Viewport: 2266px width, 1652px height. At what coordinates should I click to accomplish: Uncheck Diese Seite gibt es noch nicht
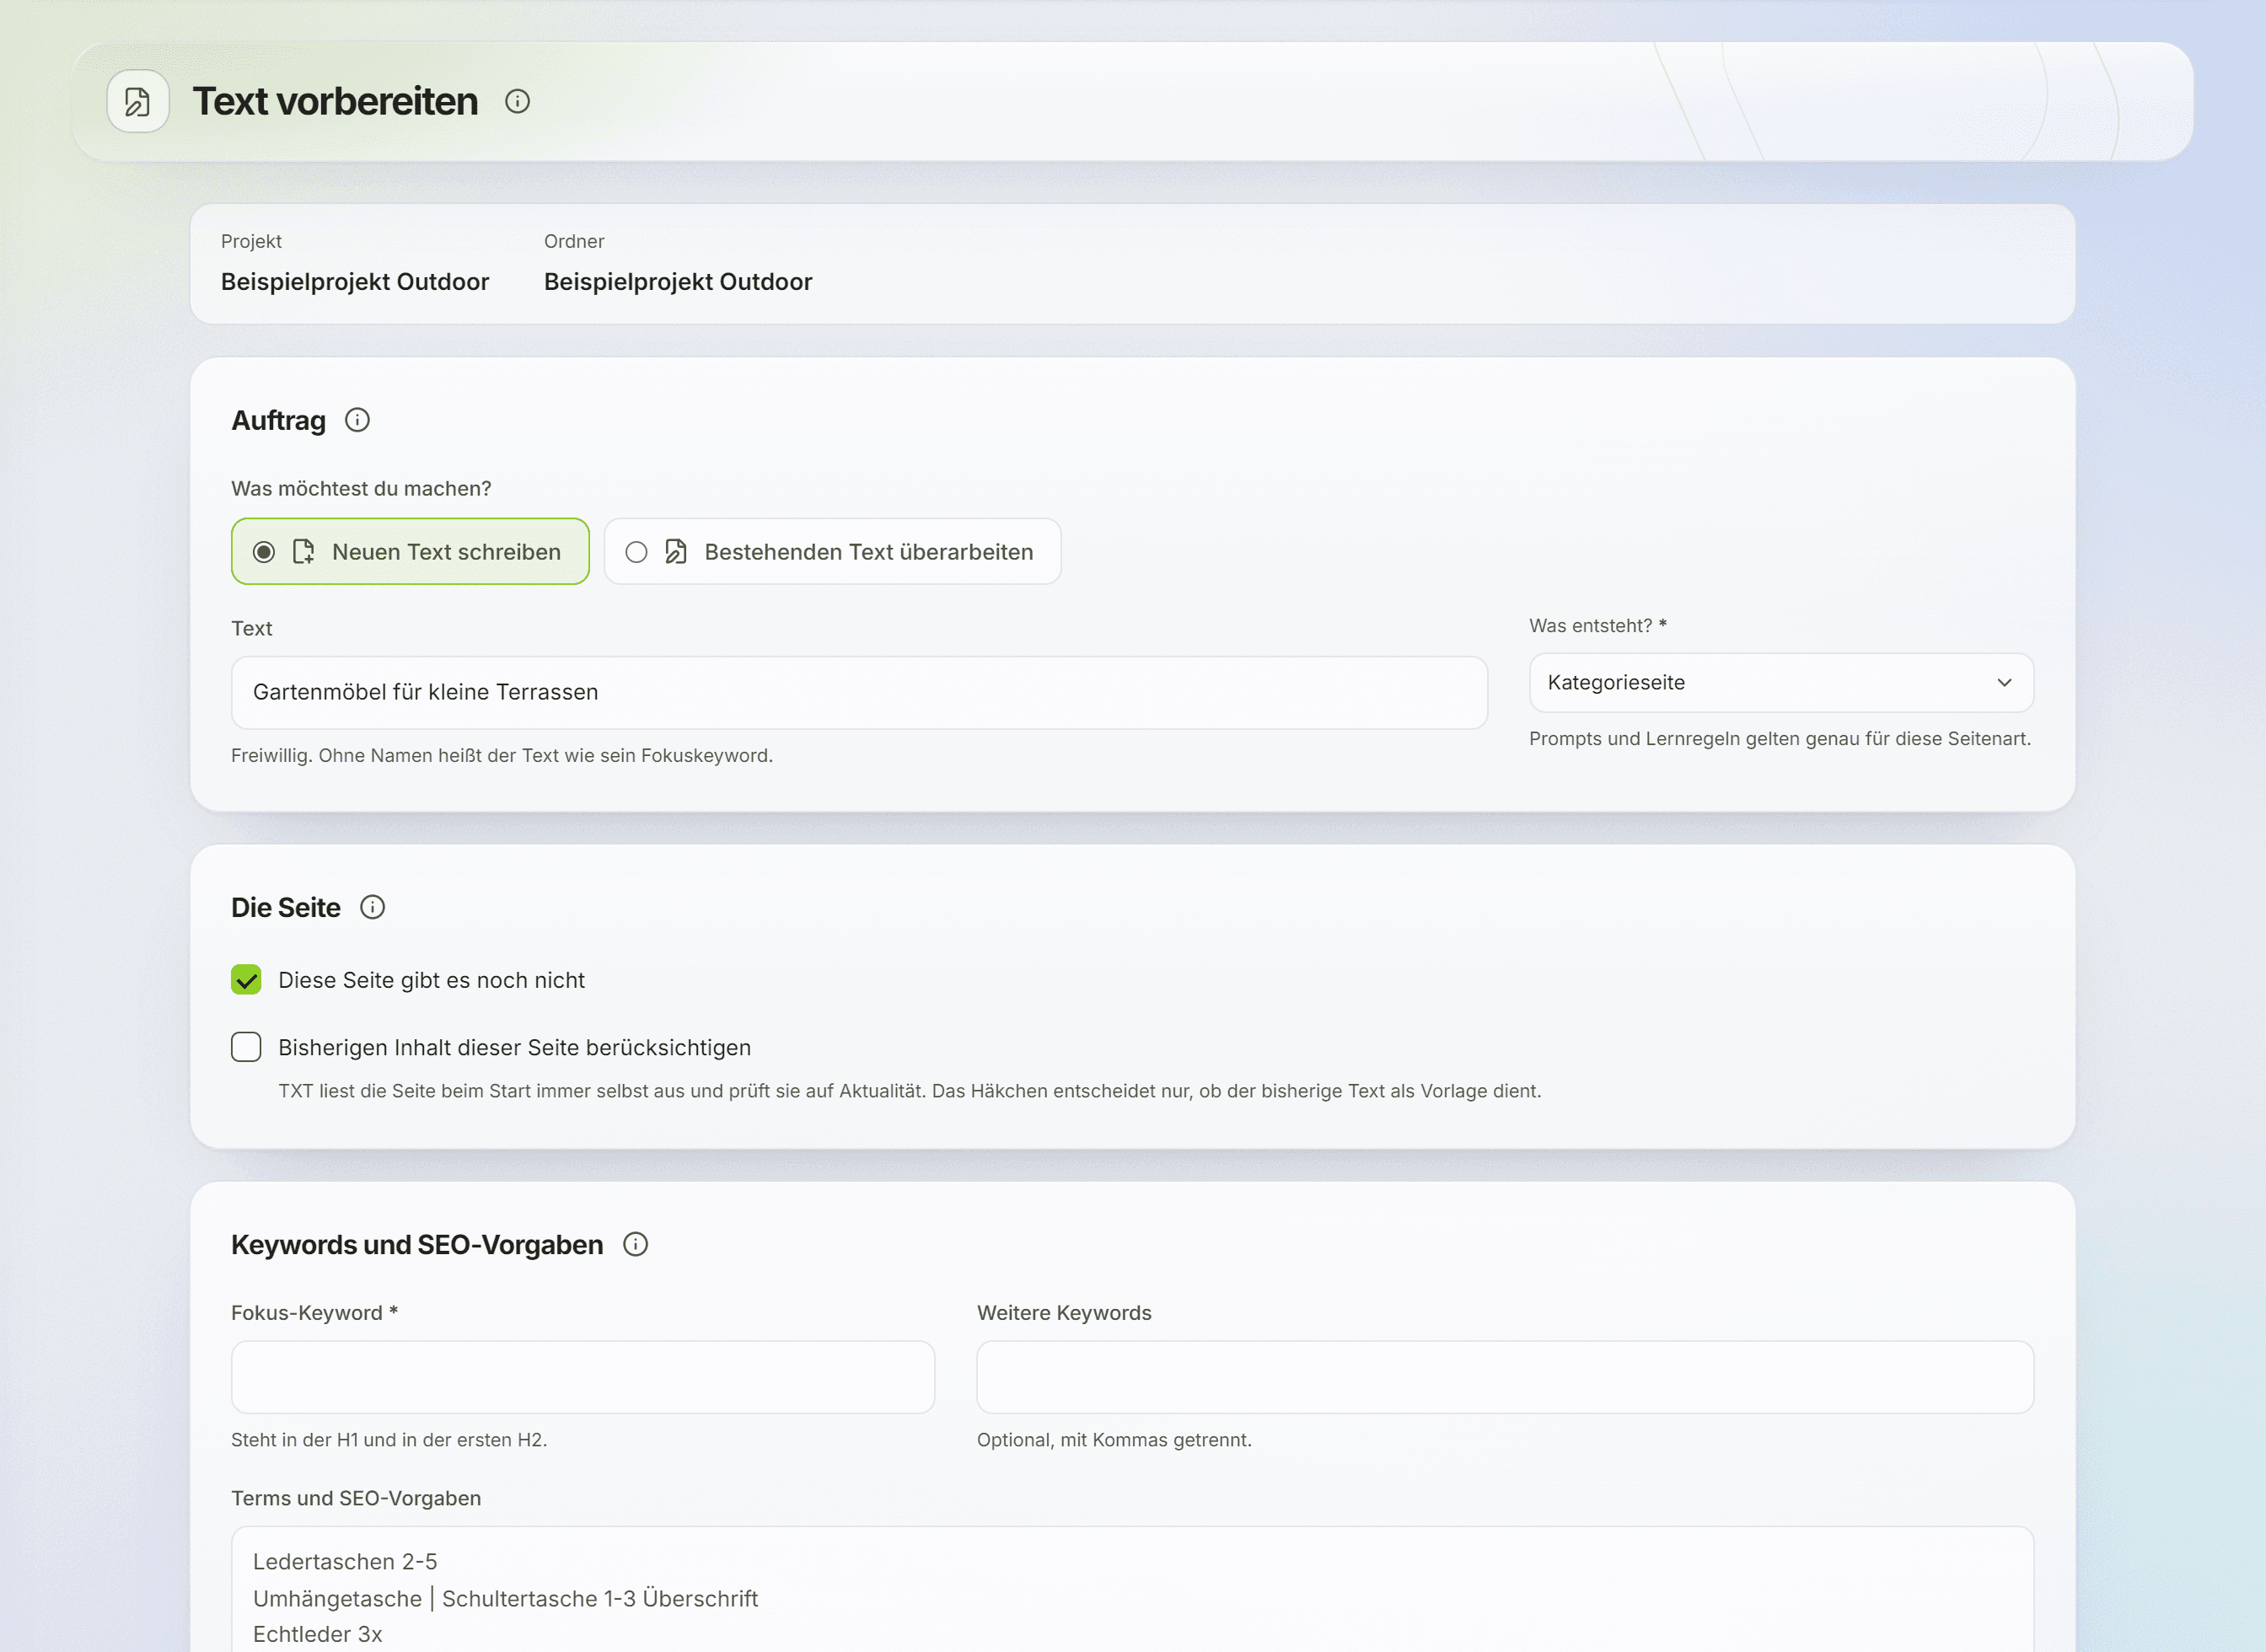(246, 980)
